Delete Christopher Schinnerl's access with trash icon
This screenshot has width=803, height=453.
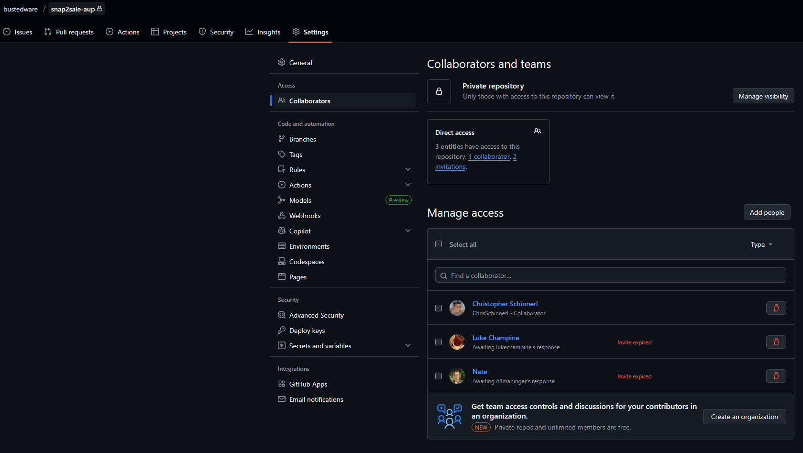776,308
